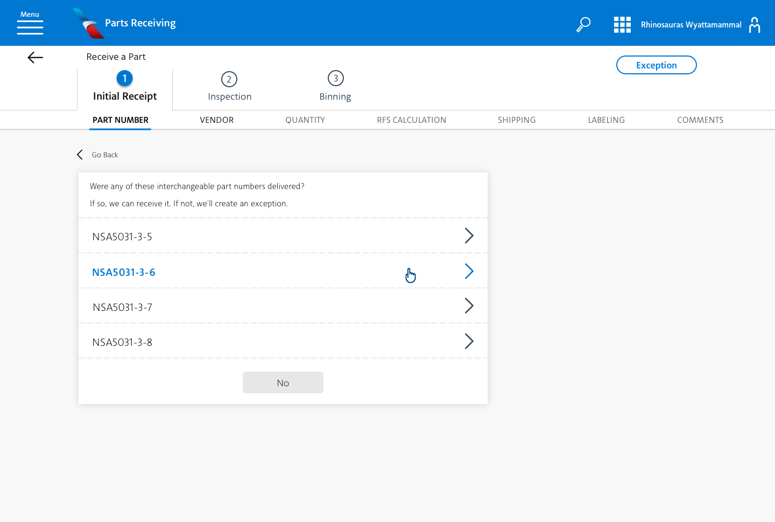
Task: Click the back arrow beside Receive a Part
Action: click(x=35, y=57)
